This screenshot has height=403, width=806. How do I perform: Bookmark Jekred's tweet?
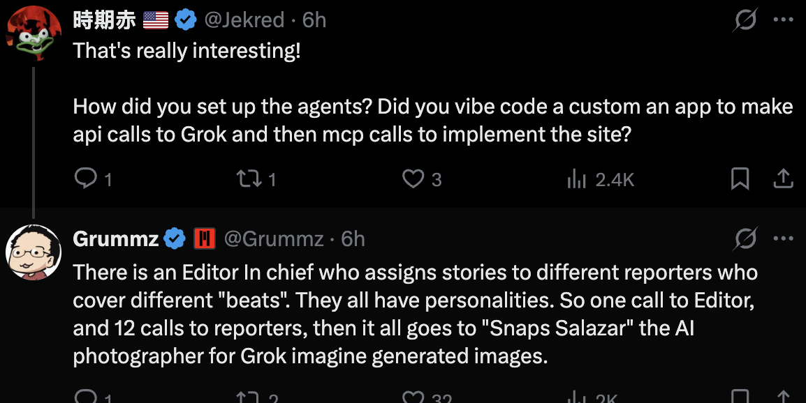[x=740, y=179]
